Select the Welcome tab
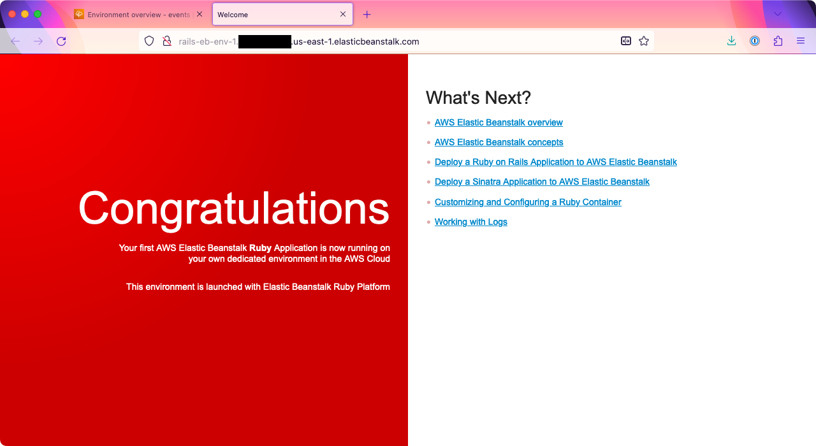 tap(282, 14)
